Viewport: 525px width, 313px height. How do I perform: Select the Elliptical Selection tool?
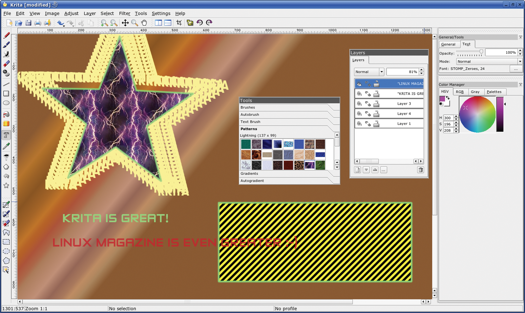6,251
